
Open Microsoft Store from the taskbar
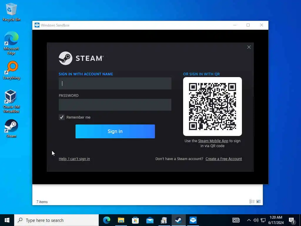(x=135, y=220)
